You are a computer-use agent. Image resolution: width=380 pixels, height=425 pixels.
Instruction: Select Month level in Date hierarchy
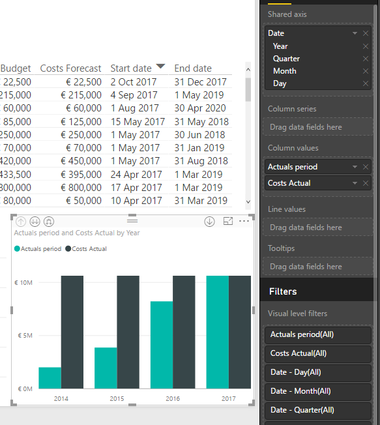[x=285, y=71]
